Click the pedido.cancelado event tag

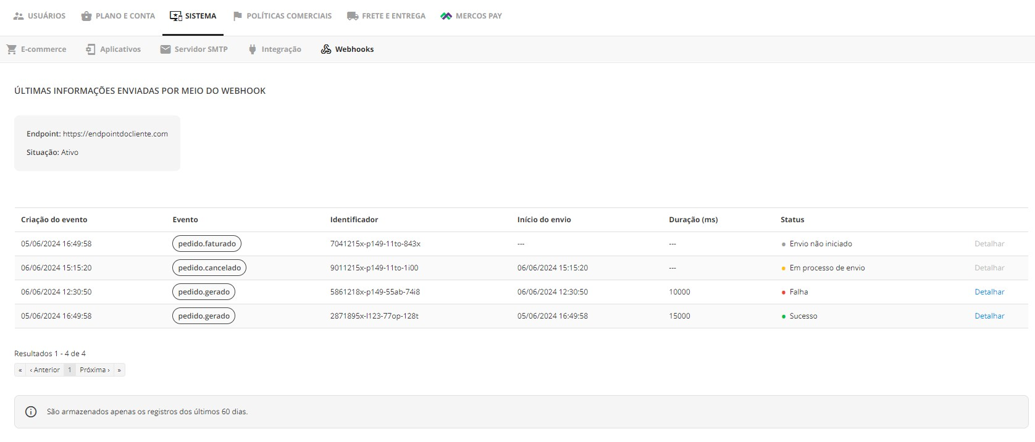[x=209, y=268]
